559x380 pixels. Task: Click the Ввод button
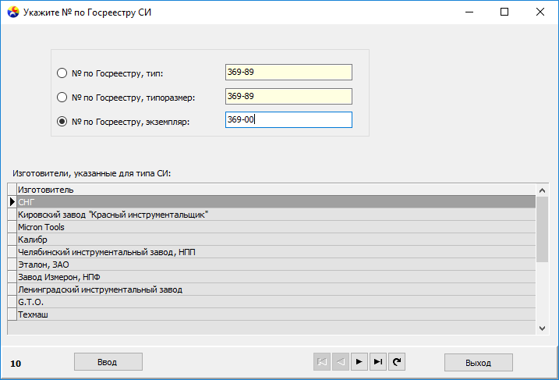108,362
